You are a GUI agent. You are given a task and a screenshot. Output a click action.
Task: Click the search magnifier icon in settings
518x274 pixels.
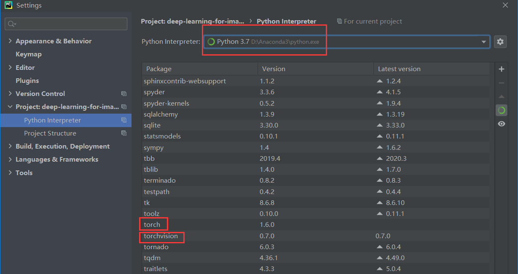[x=11, y=24]
